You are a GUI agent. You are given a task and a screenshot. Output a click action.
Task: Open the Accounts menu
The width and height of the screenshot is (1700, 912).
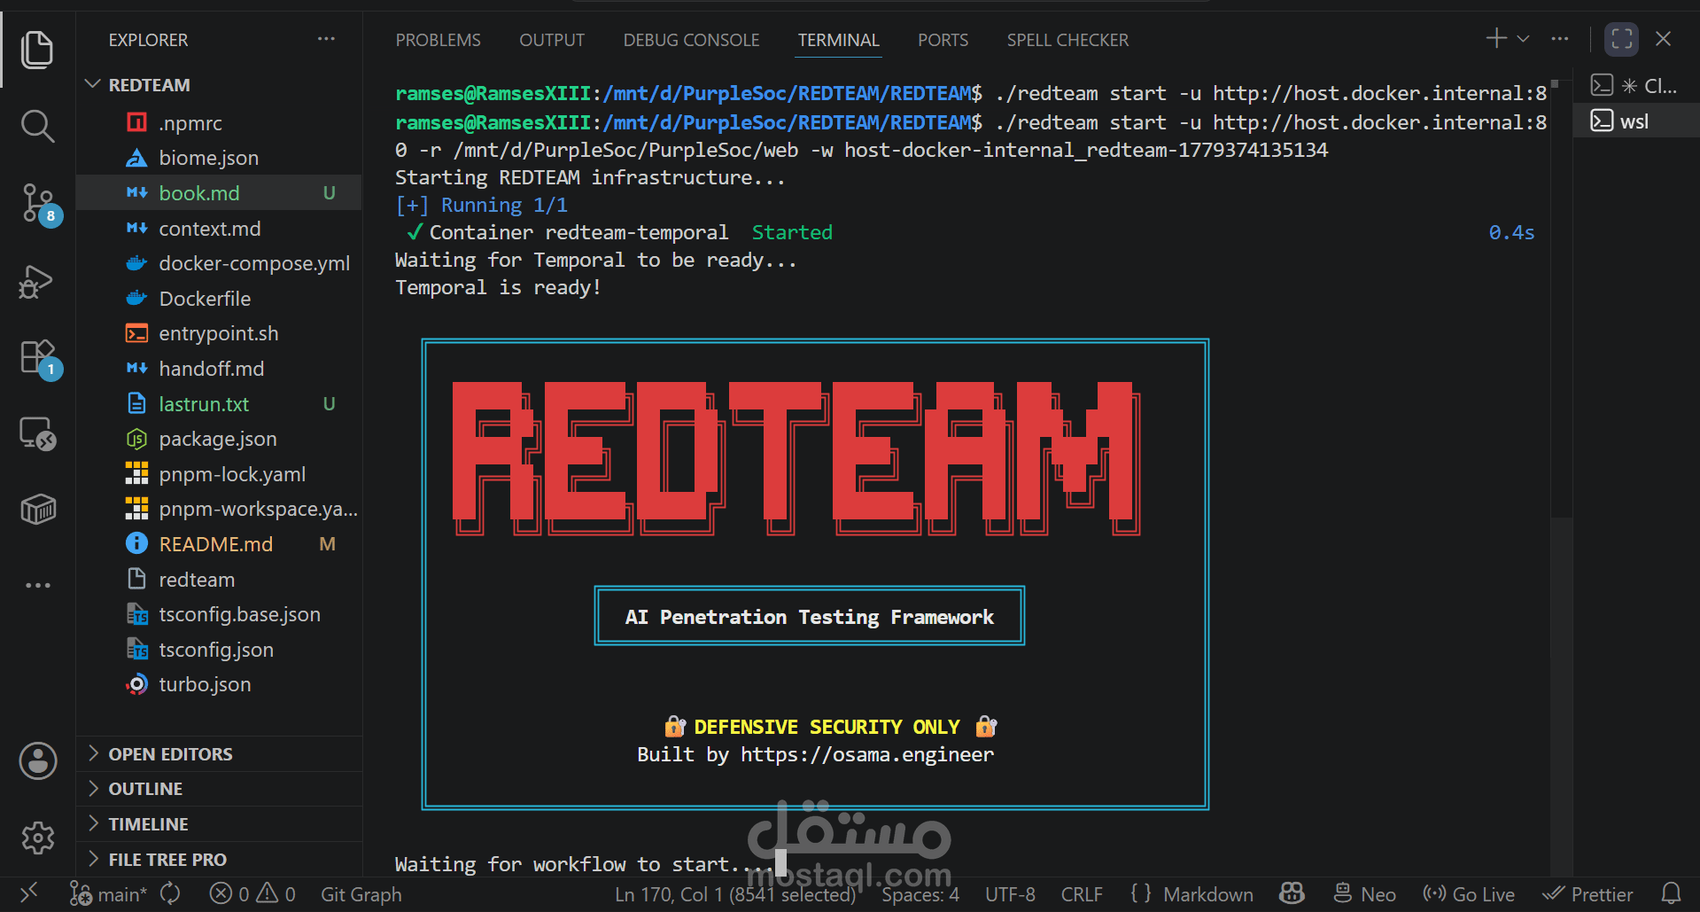pos(37,760)
